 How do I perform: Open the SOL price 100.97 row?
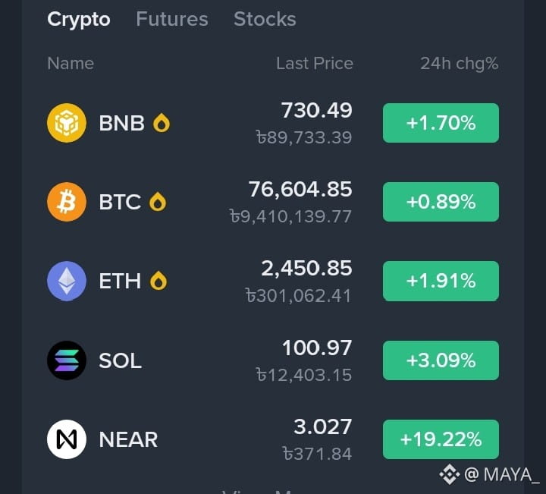click(273, 360)
